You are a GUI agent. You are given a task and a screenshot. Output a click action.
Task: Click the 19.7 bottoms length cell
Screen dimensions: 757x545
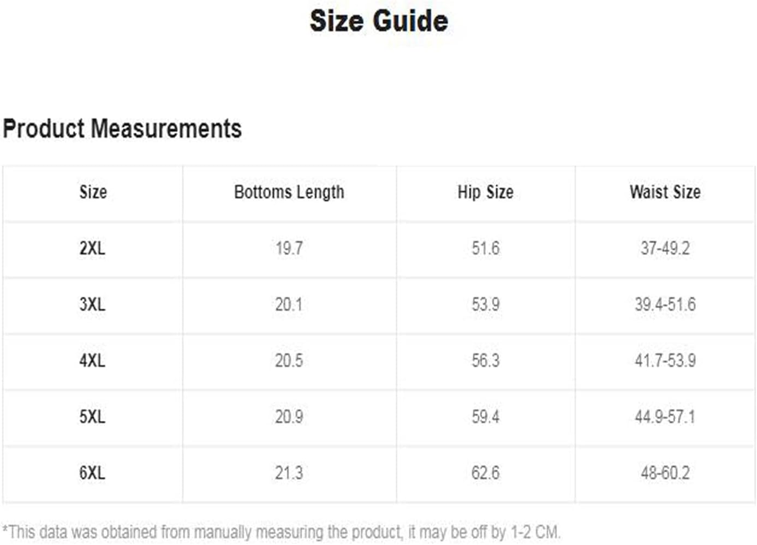pyautogui.click(x=289, y=248)
